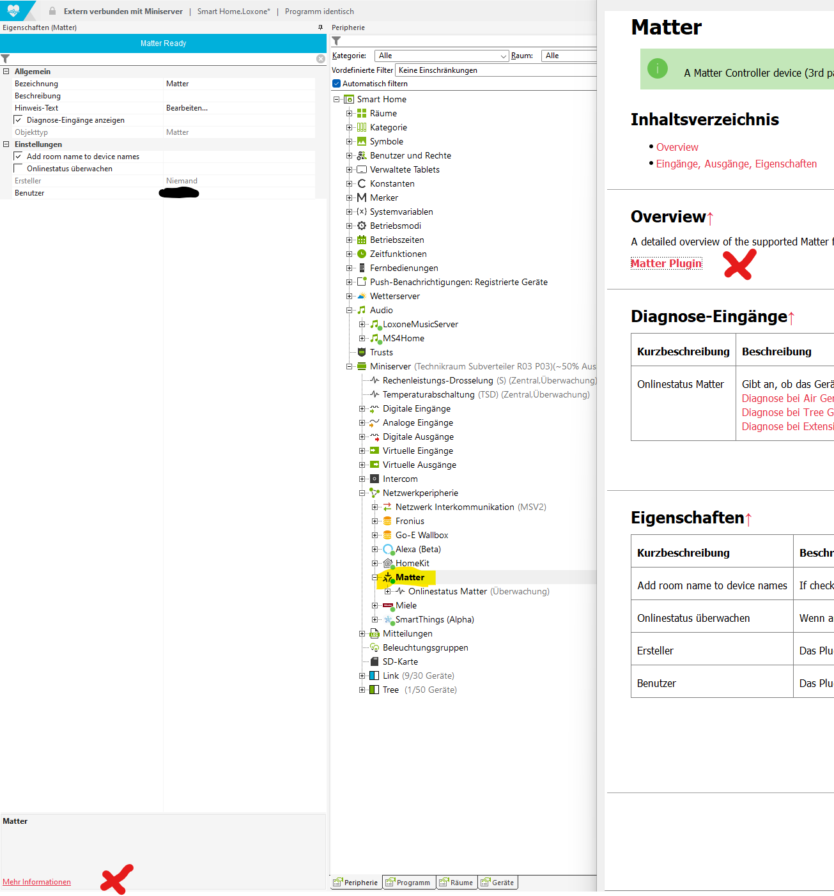Select Onlinestatus Matter (Überwachung) item
This screenshot has width=834, height=896.
coord(479,591)
